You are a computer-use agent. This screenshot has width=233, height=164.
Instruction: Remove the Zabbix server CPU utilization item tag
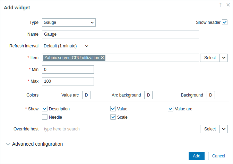click(x=102, y=58)
